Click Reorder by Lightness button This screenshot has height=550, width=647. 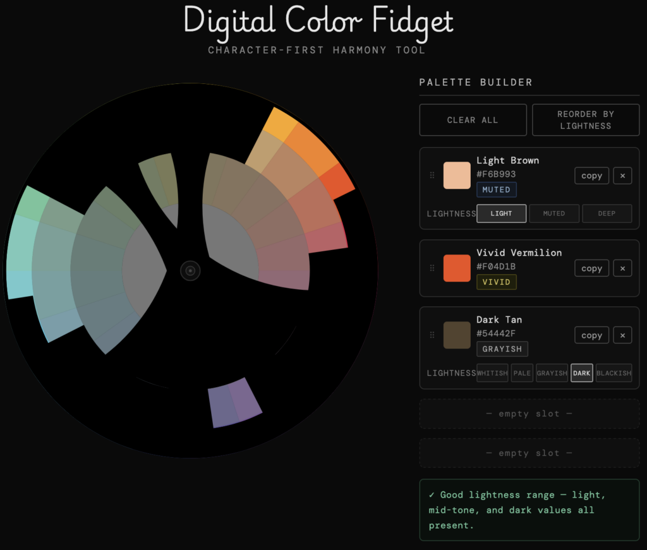pos(585,120)
